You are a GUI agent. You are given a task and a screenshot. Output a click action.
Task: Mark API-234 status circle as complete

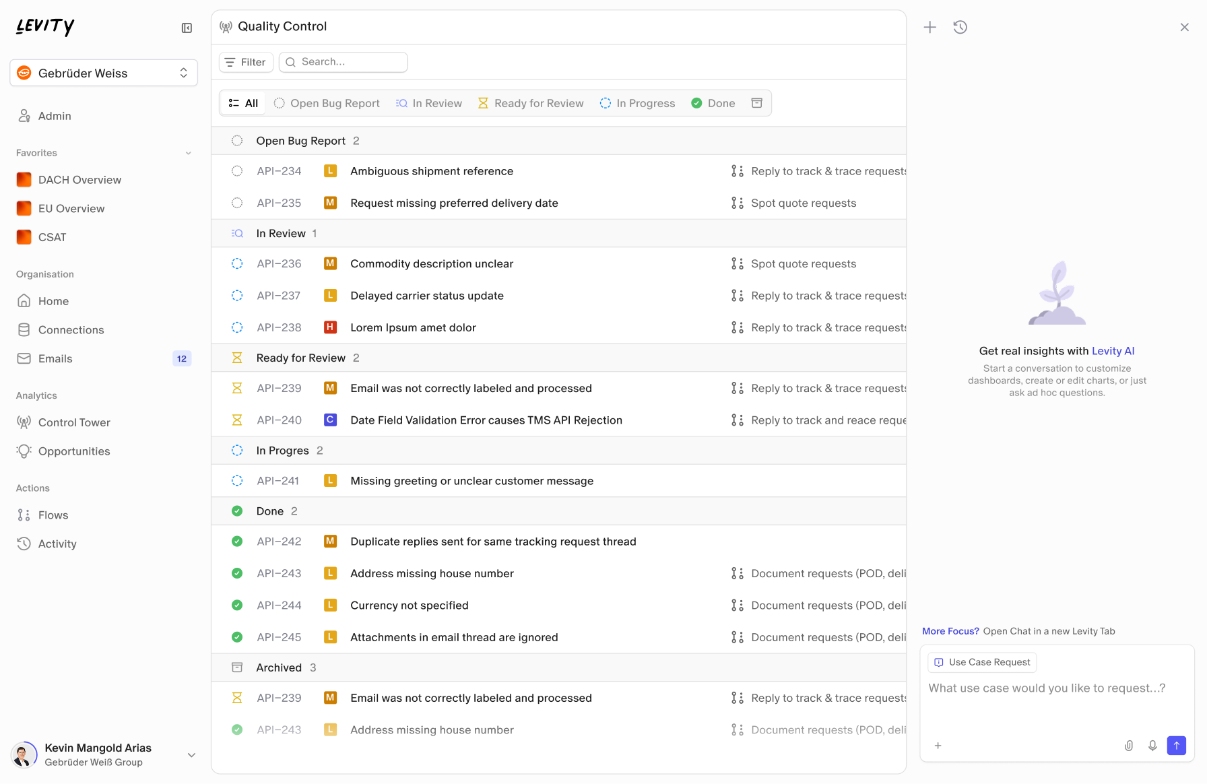pos(236,170)
